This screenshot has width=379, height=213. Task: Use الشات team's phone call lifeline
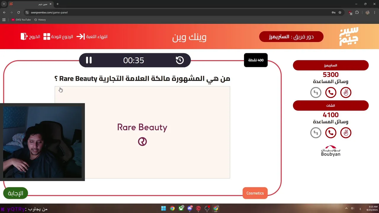tap(331, 133)
